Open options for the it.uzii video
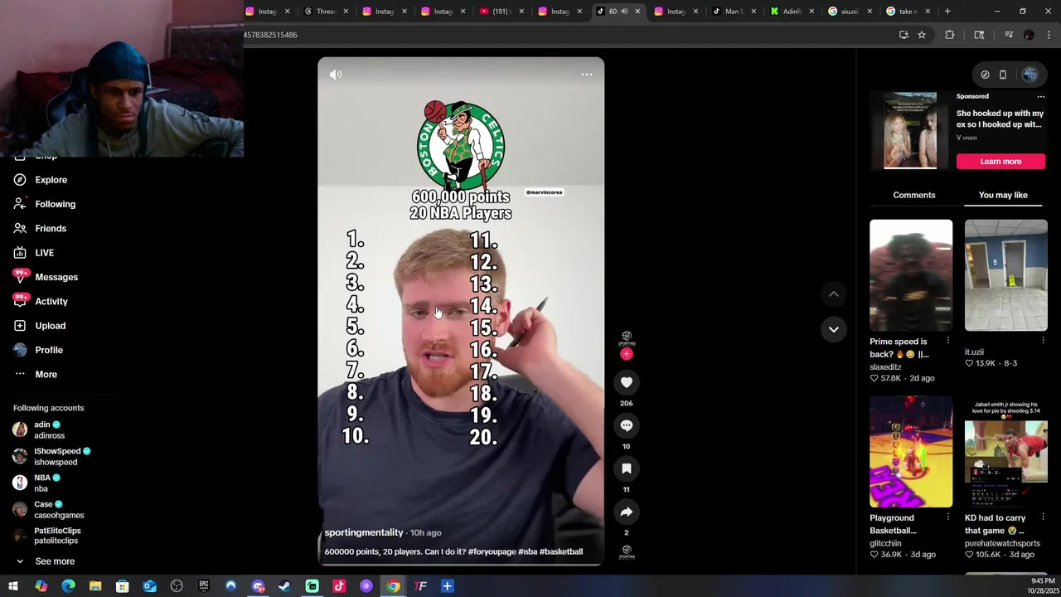The width and height of the screenshot is (1061, 597). [1043, 341]
